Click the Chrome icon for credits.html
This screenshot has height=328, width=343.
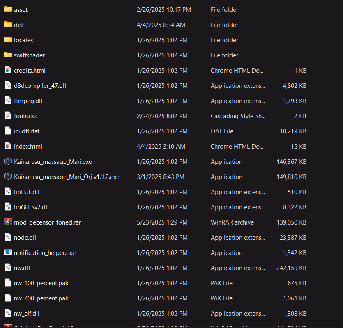pos(8,70)
